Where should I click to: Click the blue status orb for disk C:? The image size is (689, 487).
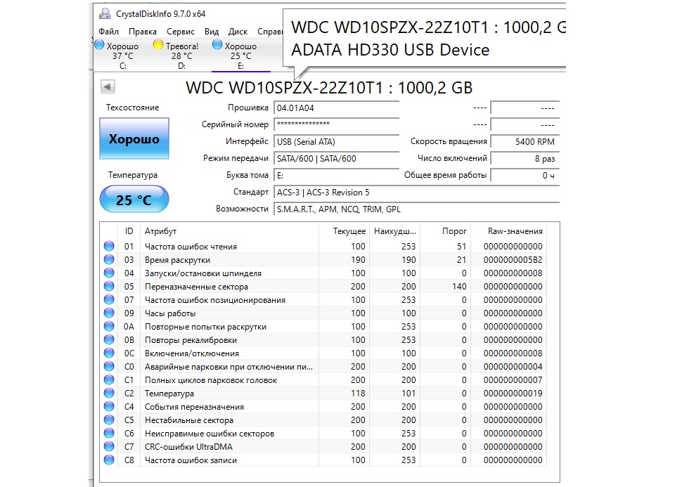point(100,44)
